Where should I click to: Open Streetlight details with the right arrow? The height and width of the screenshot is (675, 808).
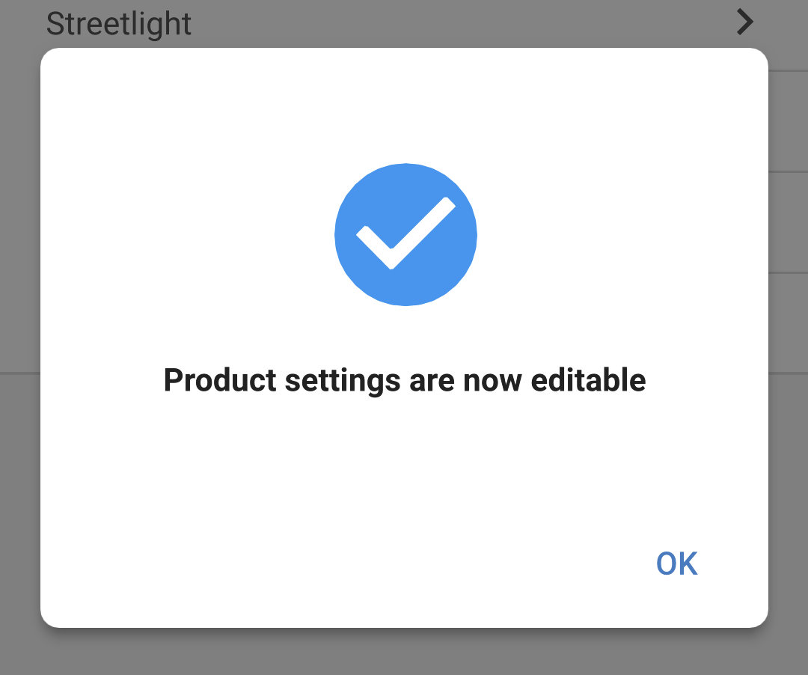click(744, 22)
